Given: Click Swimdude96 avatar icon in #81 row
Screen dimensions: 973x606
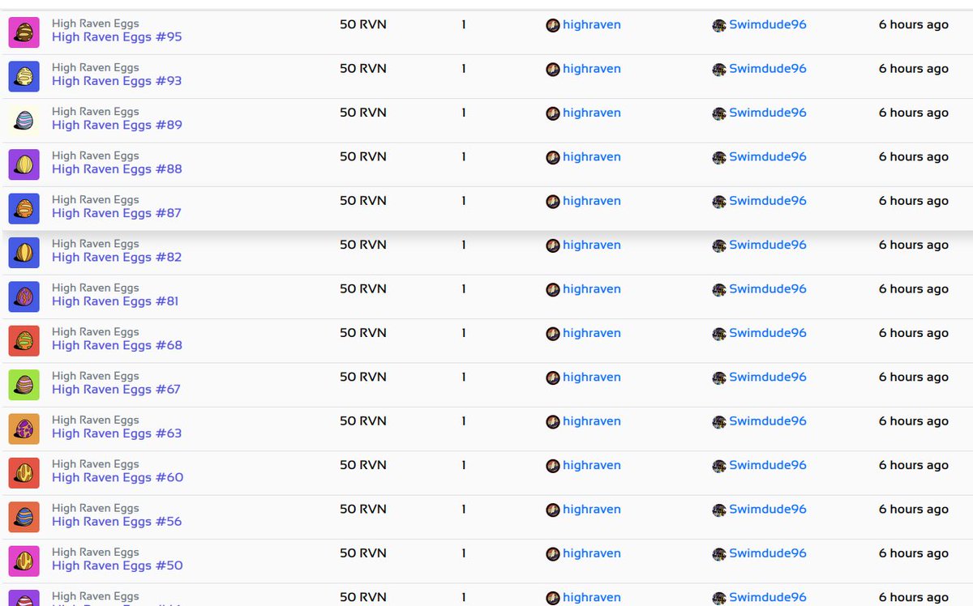Looking at the screenshot, I should pyautogui.click(x=719, y=289).
